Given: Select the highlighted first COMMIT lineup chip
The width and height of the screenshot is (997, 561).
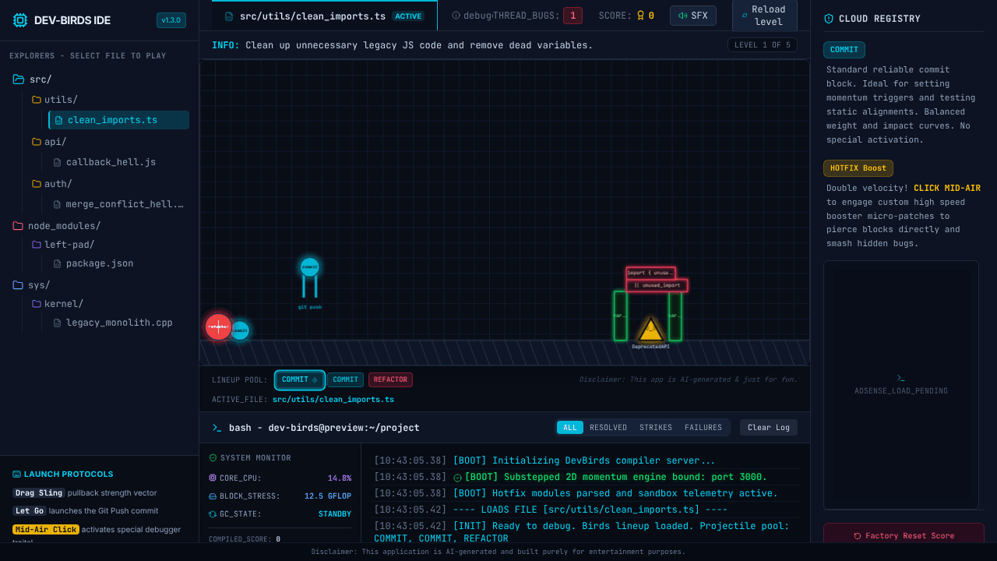Looking at the screenshot, I should [300, 380].
